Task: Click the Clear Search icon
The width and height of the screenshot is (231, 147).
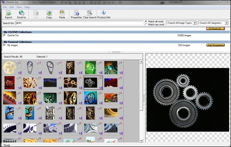Action: [90, 14]
